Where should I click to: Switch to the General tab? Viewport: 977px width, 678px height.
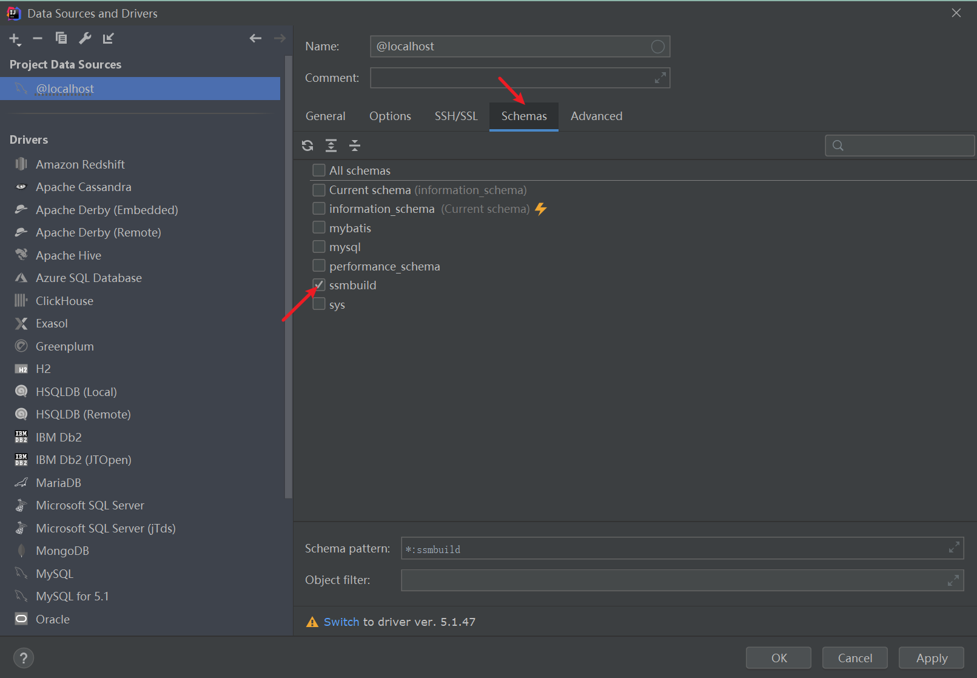[x=326, y=116]
